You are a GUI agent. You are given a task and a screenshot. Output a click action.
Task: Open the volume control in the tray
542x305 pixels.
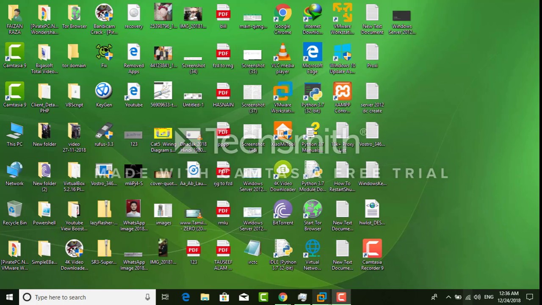477,297
